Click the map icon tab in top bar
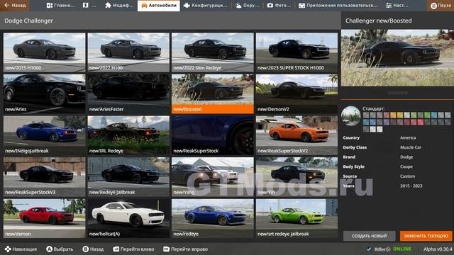This screenshot has height=255, width=454. 90,6
